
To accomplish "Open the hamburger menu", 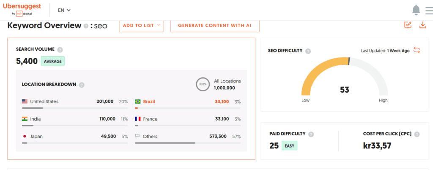I will point(429,10).
